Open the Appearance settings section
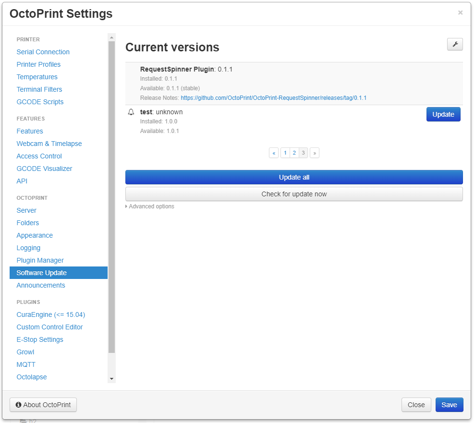This screenshot has width=475, height=423. tap(35, 235)
